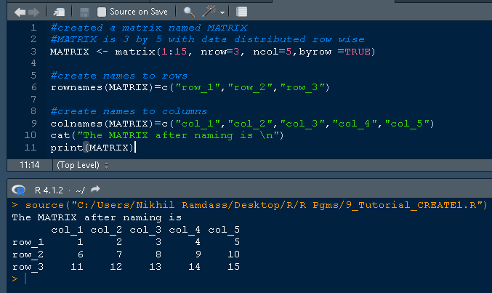
Task: Open the (Top Level) scope selector
Action: (x=83, y=165)
